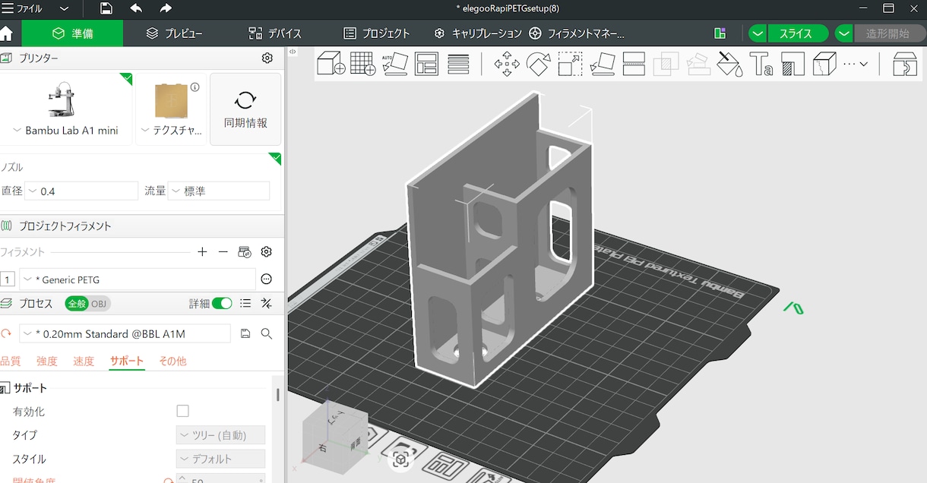Select the Rotate tool
Image resolution: width=927 pixels, height=483 pixels.
(538, 64)
